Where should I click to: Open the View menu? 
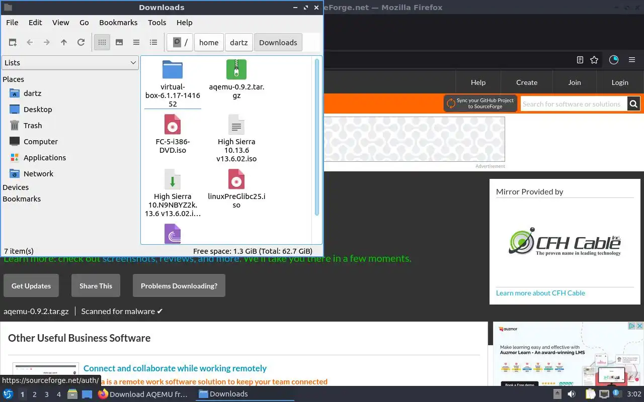point(61,23)
